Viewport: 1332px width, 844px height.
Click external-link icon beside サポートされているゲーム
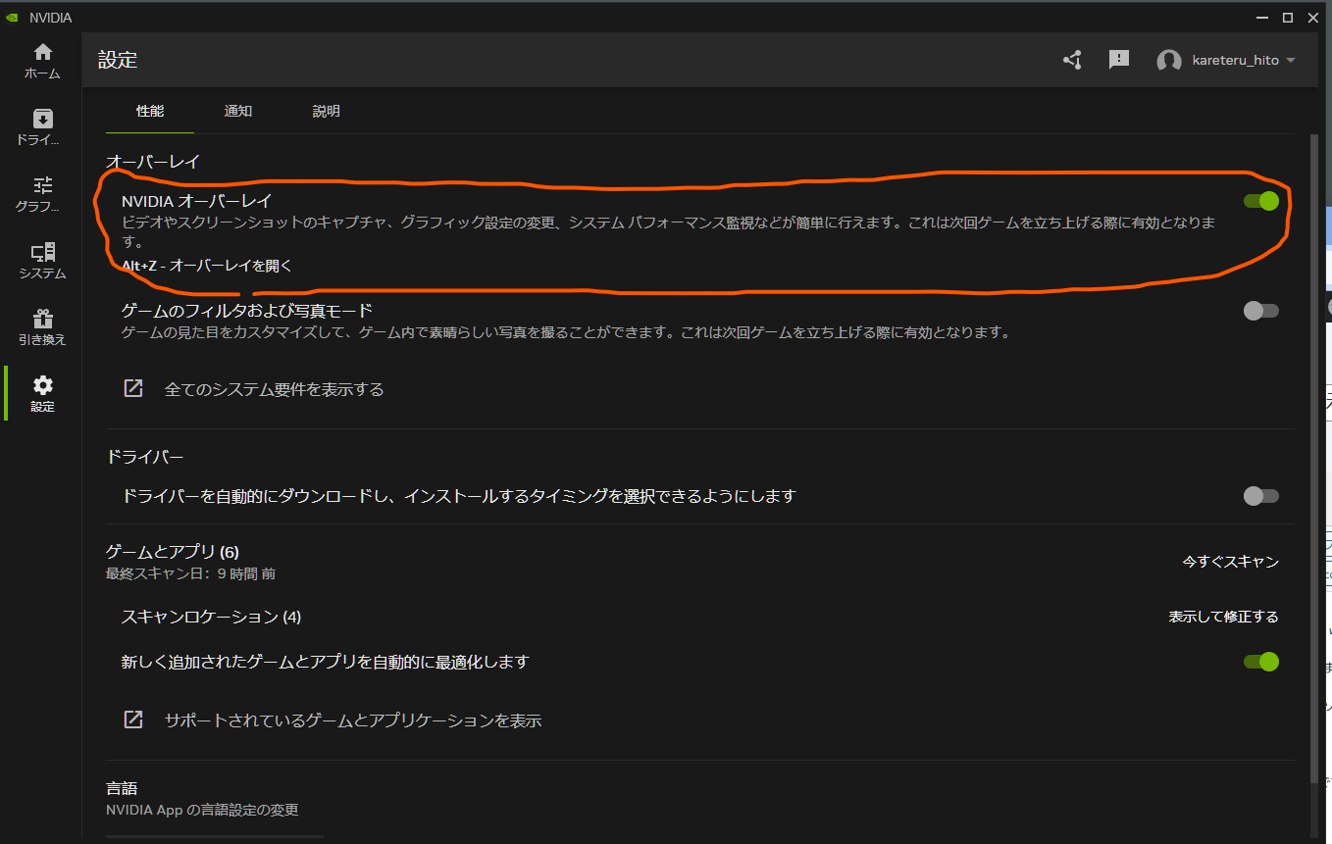pyautogui.click(x=132, y=720)
